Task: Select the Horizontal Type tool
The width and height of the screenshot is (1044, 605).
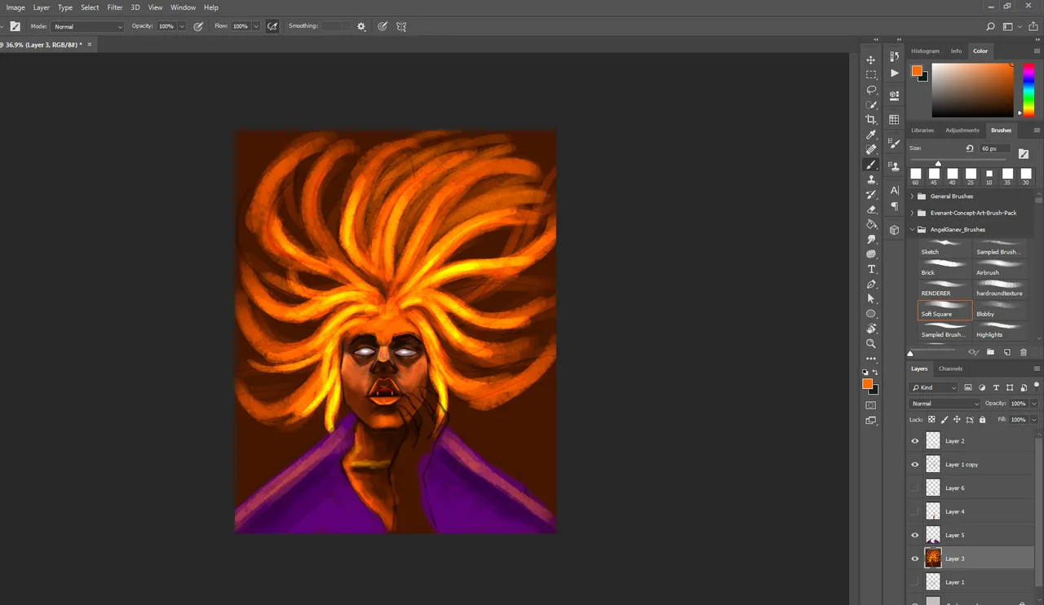Action: [871, 269]
